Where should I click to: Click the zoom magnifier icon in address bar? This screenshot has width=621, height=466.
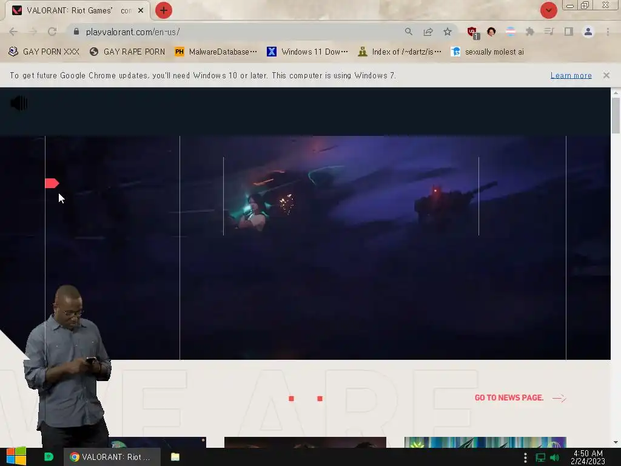click(409, 32)
